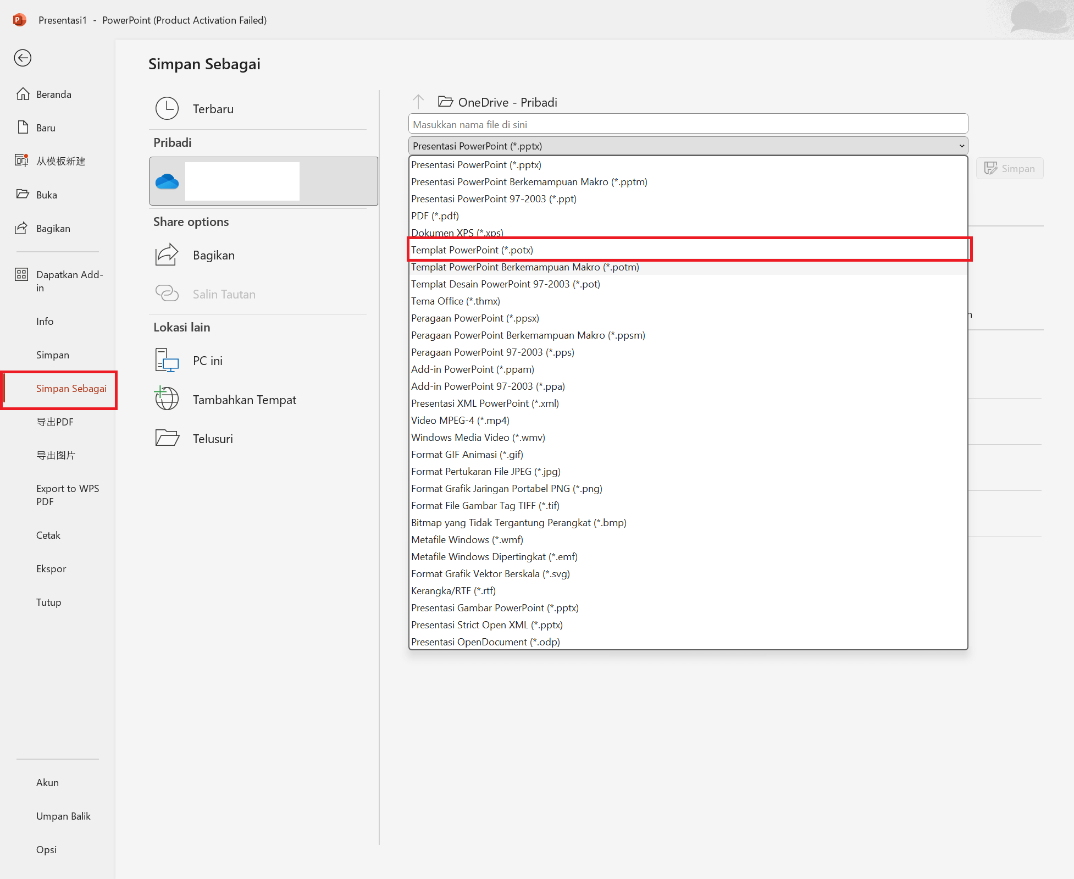Select Templat PowerPoint (*.potx) format
Viewport: 1074px width, 879px height.
tap(472, 250)
